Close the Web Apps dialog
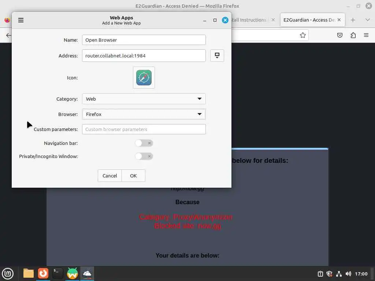 click(225, 20)
